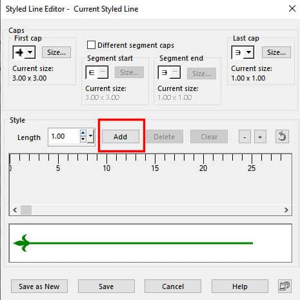Click the reset undo arrow icon

point(282,136)
